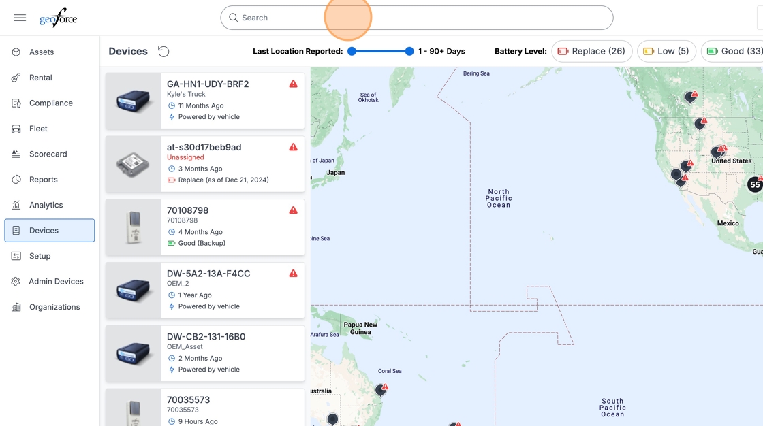763x426 pixels.
Task: Click the refresh icon beside Devices
Action: point(163,52)
